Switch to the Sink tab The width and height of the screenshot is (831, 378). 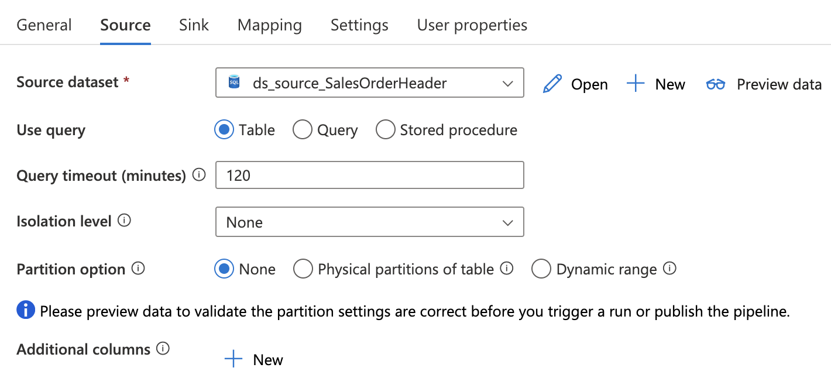(x=194, y=25)
